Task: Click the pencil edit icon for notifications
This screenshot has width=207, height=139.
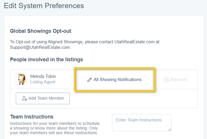Action: pos(90,80)
